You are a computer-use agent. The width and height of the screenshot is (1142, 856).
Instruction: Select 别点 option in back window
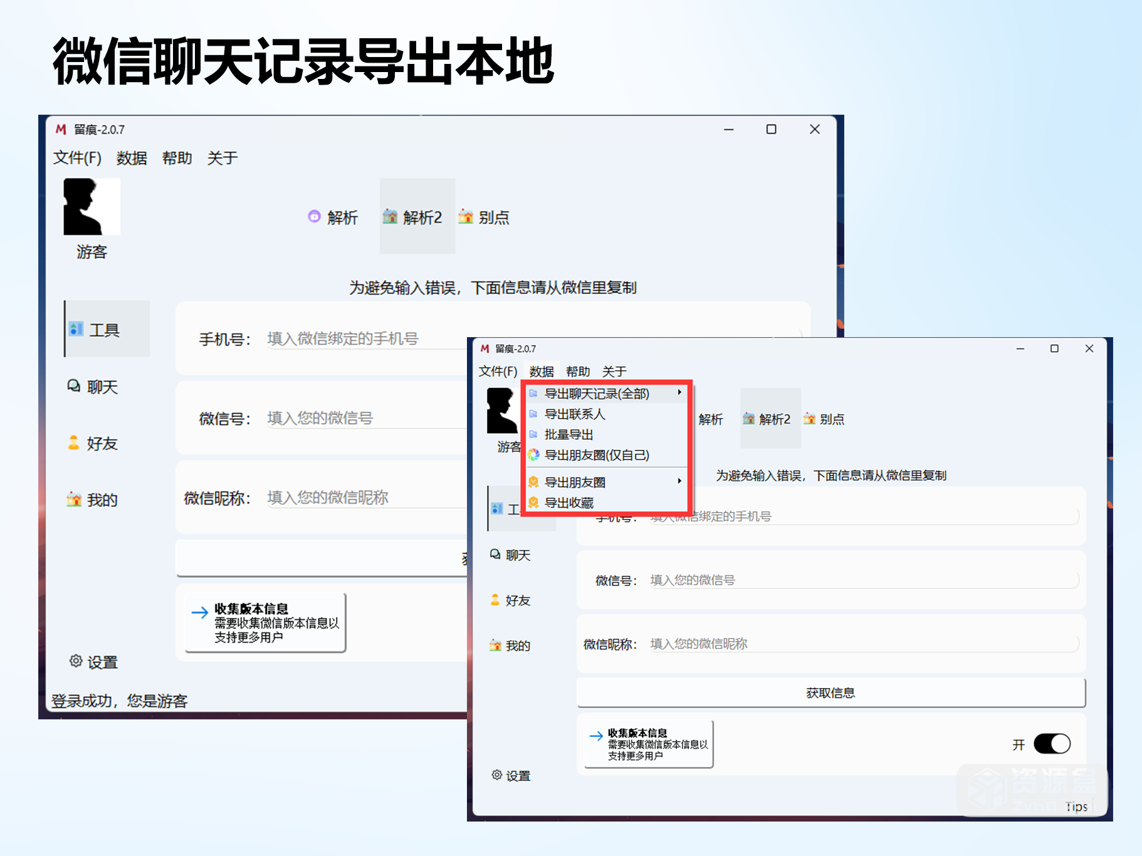[484, 217]
